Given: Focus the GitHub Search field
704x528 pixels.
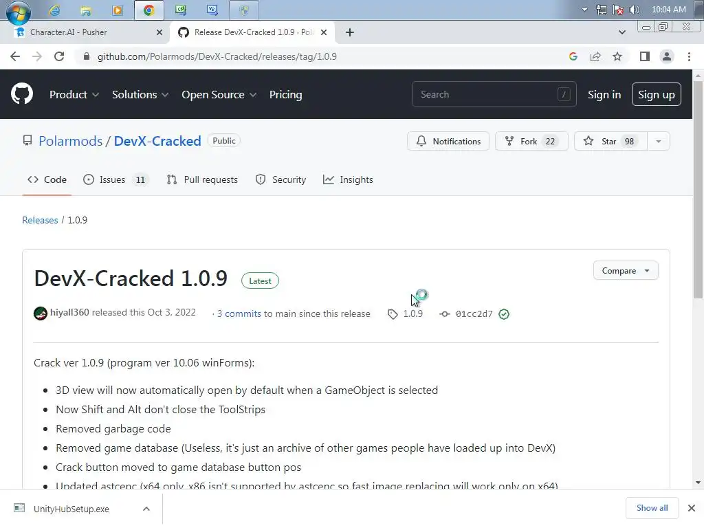Looking at the screenshot, I should (494, 94).
